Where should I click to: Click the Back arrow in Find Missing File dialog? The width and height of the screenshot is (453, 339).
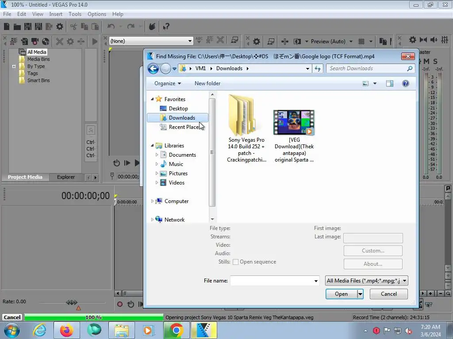153,68
